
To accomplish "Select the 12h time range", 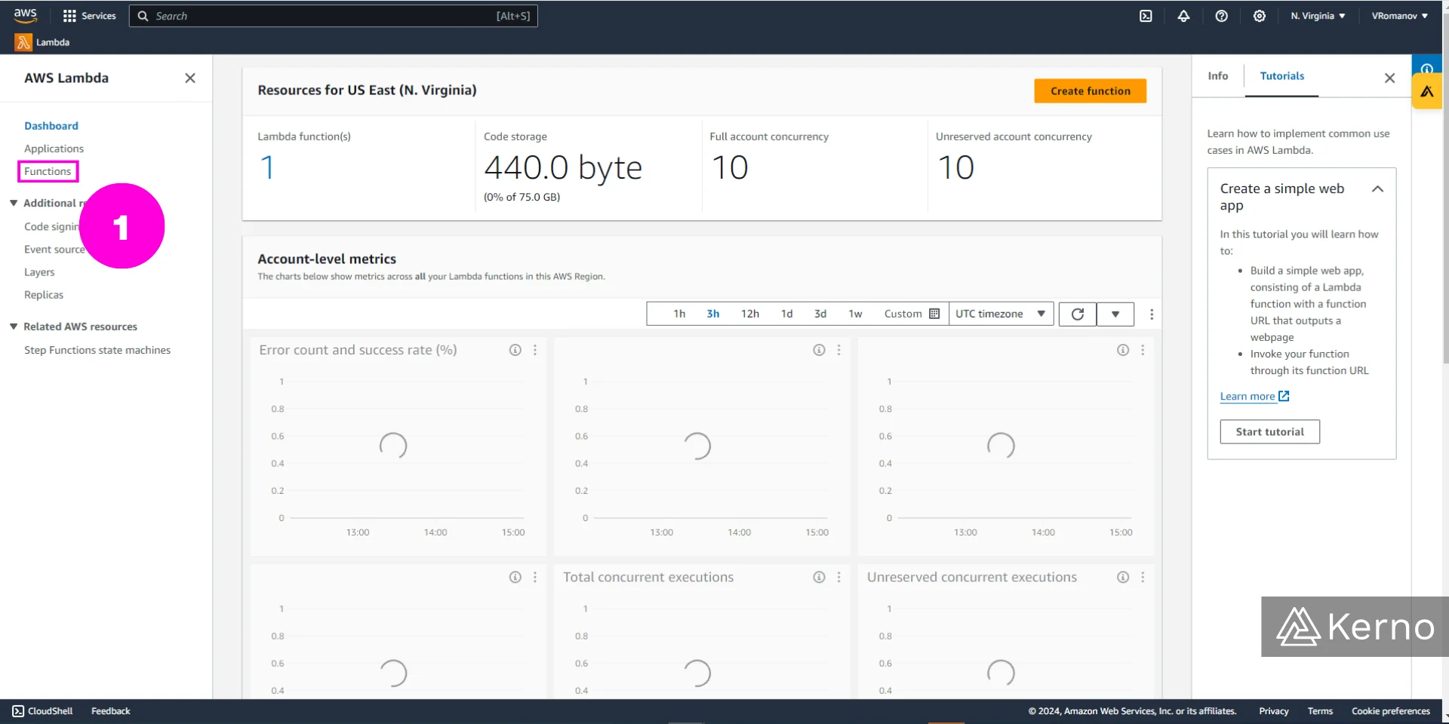I will click(749, 314).
